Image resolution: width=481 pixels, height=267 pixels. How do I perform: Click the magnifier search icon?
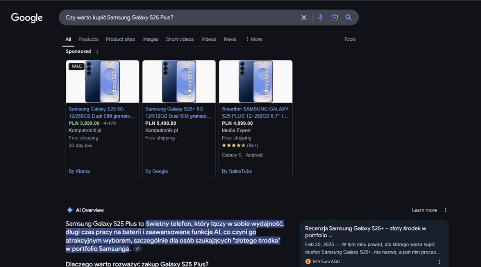coord(348,17)
